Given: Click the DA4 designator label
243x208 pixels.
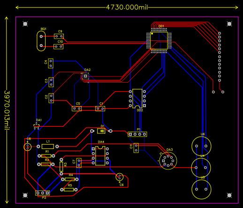Looking at the screenshot, I should pyautogui.click(x=101, y=142).
